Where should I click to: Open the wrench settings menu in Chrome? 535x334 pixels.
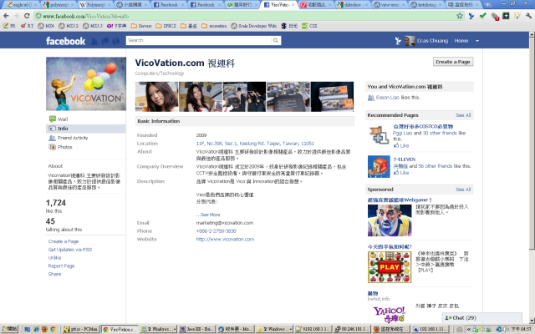(528, 16)
